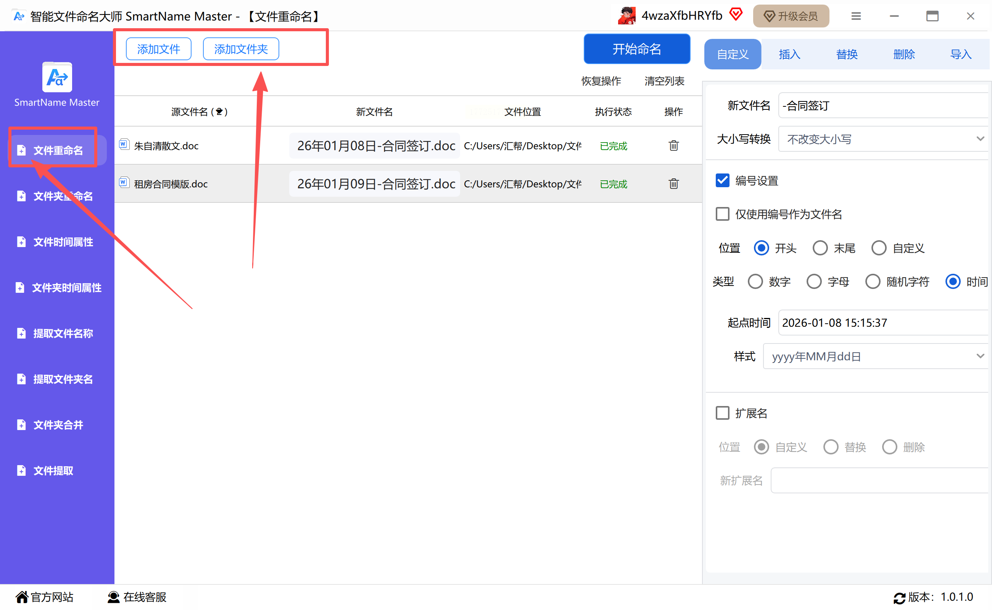Click the 官方网站 home icon
The height and width of the screenshot is (610, 992).
pos(21,597)
